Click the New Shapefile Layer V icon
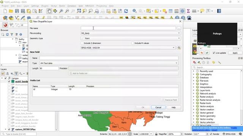The image size is (243, 136). click(x=17, y=18)
